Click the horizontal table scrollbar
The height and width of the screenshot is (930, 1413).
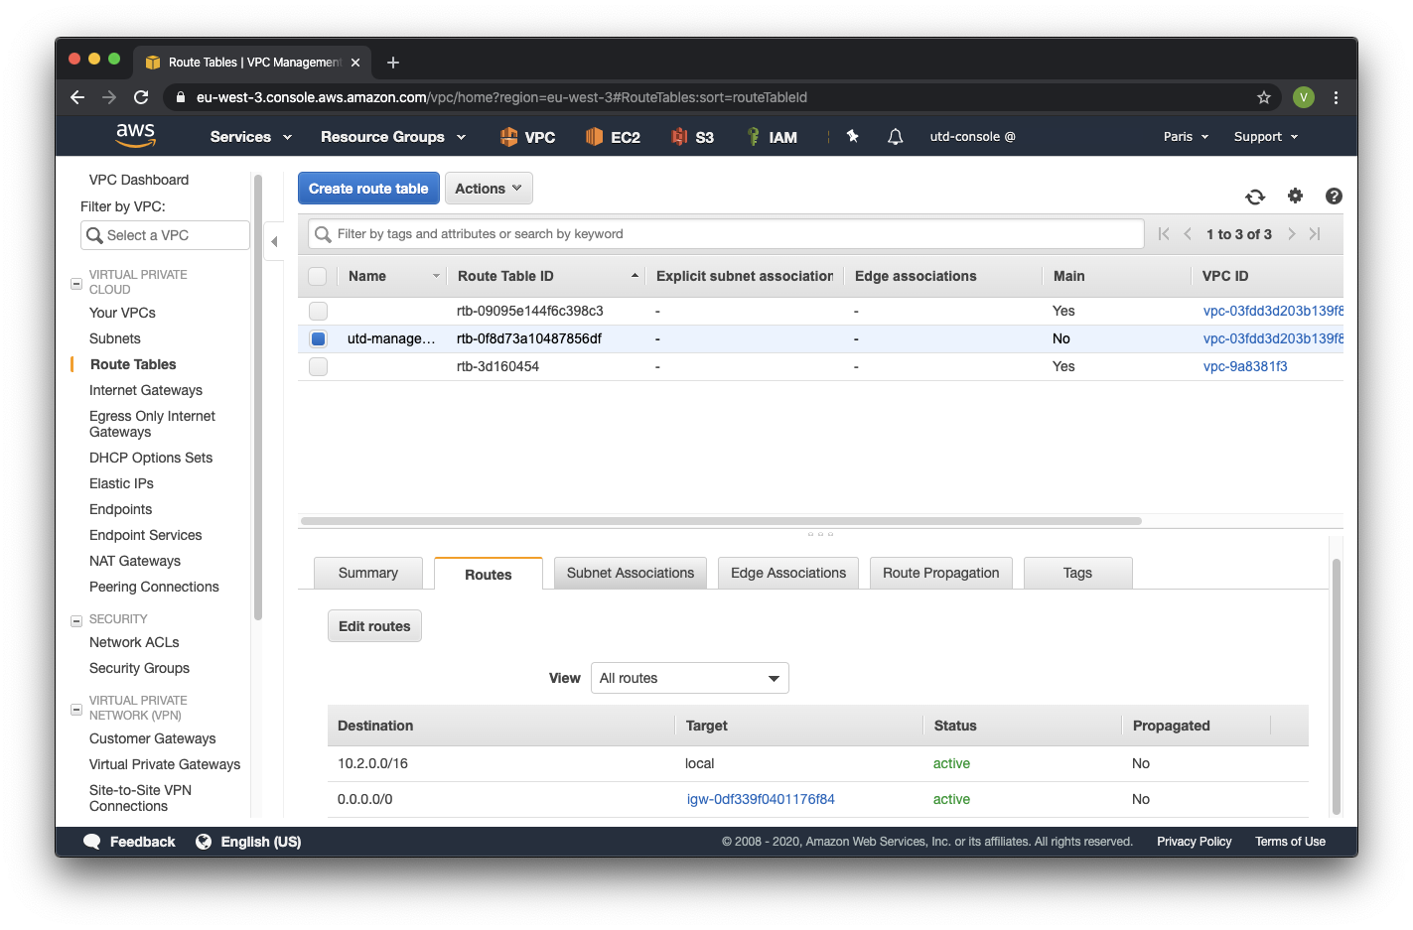click(x=721, y=520)
